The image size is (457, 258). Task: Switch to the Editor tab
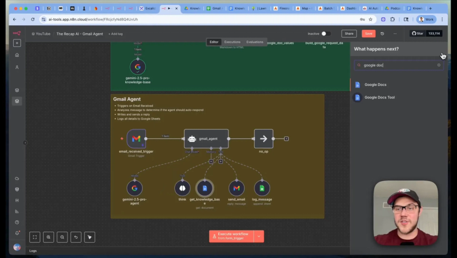pyautogui.click(x=214, y=42)
